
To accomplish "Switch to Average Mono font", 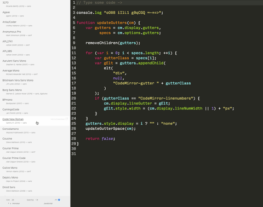I will point(11,71).
